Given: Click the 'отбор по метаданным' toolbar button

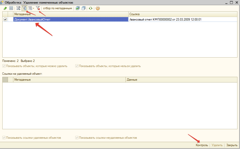Looking at the screenshot, I should 57,8.
